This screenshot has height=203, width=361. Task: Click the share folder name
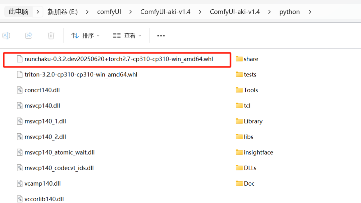click(x=251, y=59)
